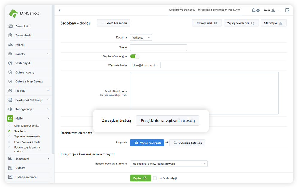Click the green Maile envelope icon

pos(10,118)
